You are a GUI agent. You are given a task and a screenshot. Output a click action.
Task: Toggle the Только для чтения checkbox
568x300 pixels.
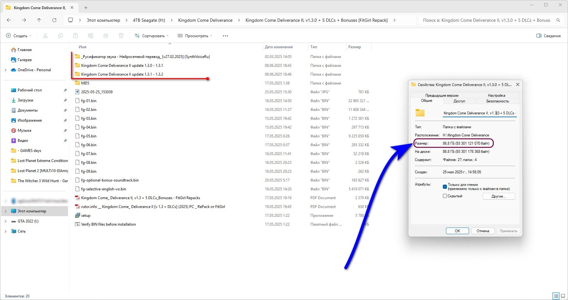(x=445, y=187)
